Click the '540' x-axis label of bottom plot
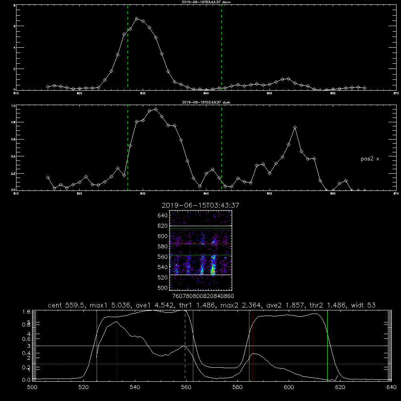401x401 pixels. [x=135, y=387]
